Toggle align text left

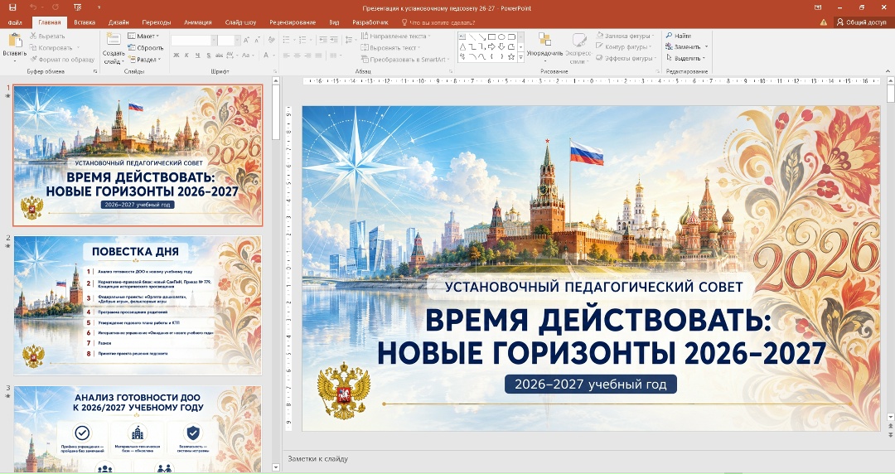click(x=287, y=56)
